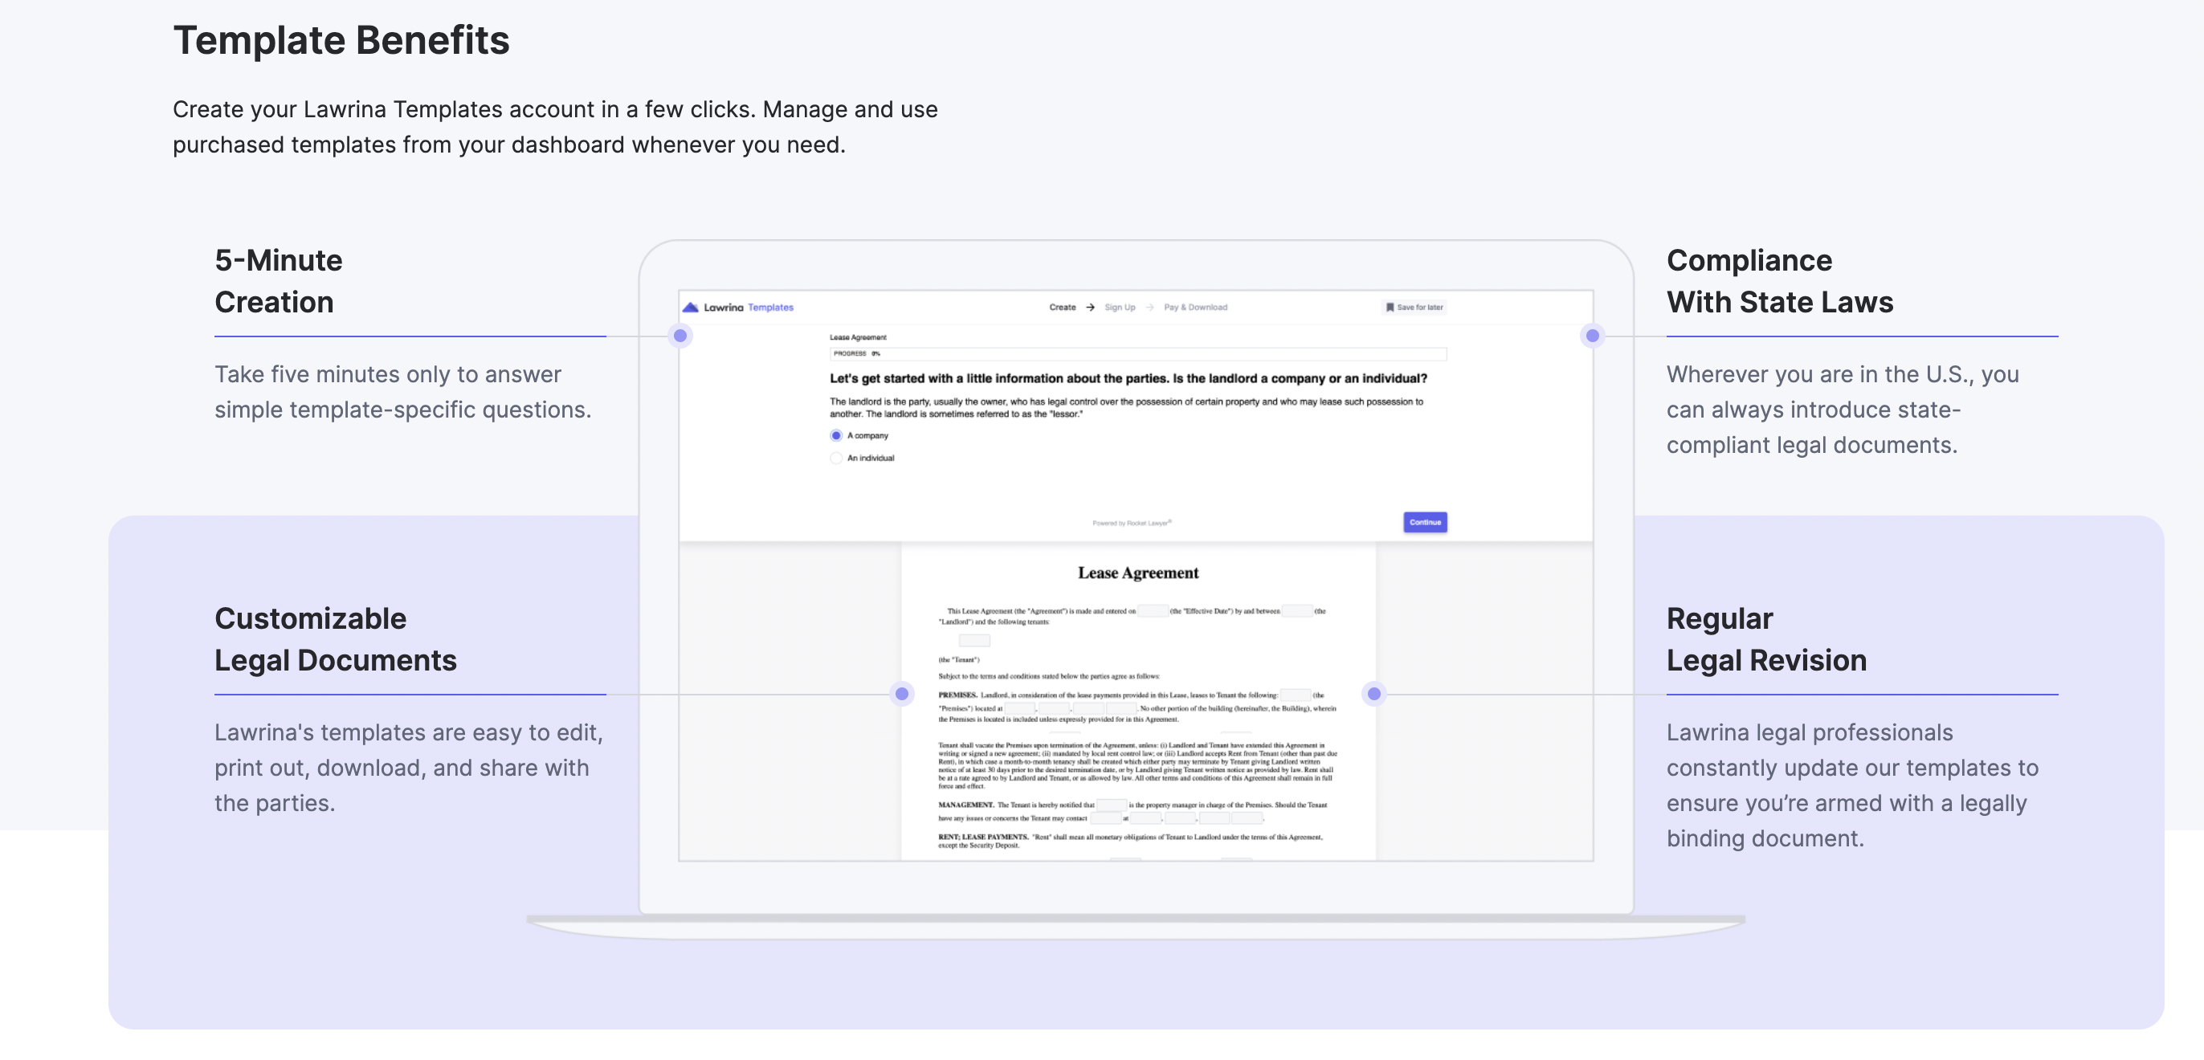Click the Regular Legal Revision connector dot

(1374, 694)
